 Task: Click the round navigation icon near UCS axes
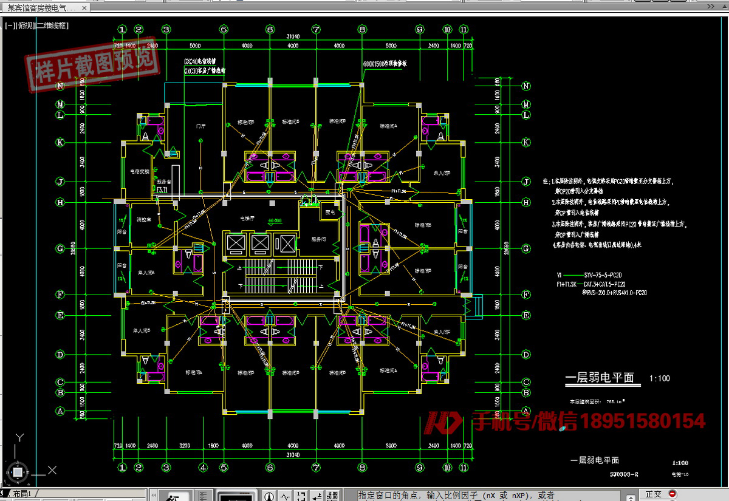pos(18,472)
